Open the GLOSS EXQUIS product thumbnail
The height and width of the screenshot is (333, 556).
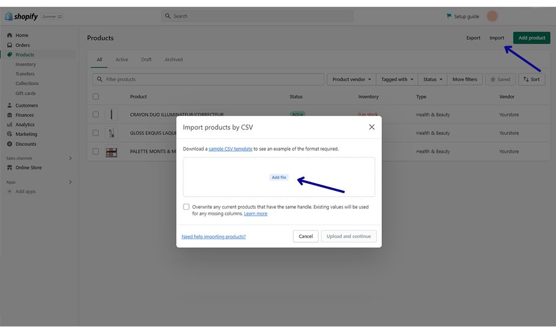pyautogui.click(x=111, y=133)
